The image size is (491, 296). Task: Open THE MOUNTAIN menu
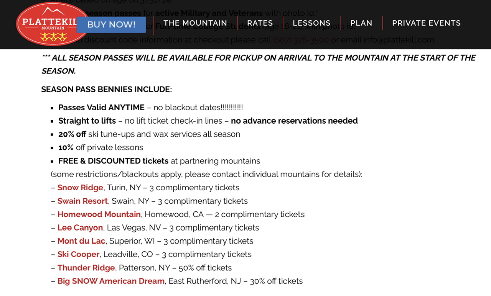pyautogui.click(x=195, y=23)
